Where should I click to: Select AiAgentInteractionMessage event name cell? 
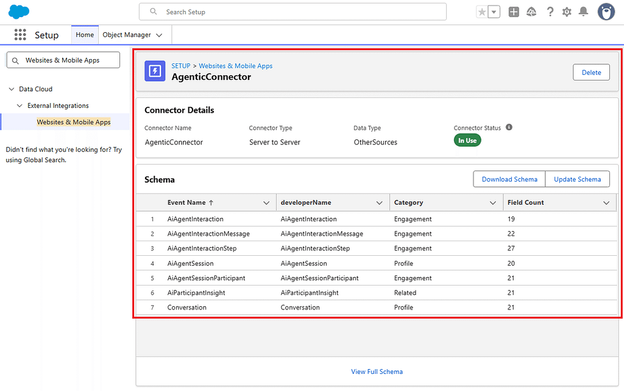pos(208,234)
